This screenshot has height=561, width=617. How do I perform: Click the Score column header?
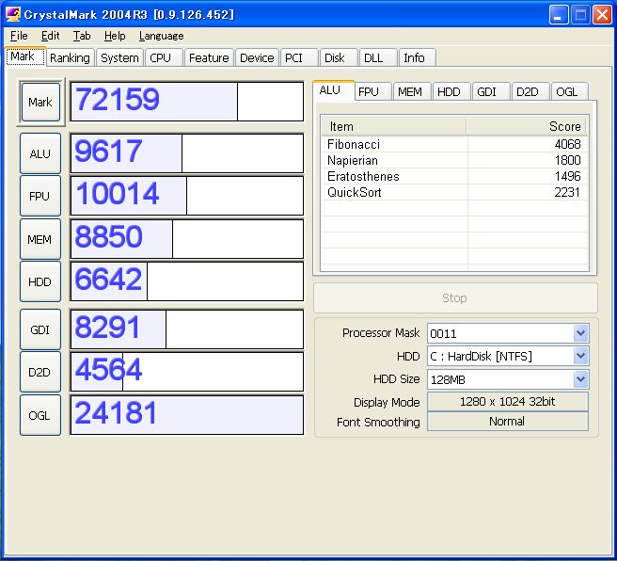pos(527,126)
